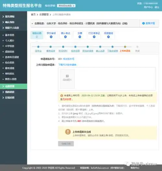Click the 上传申请表未完成 heading text

click(x=82, y=132)
